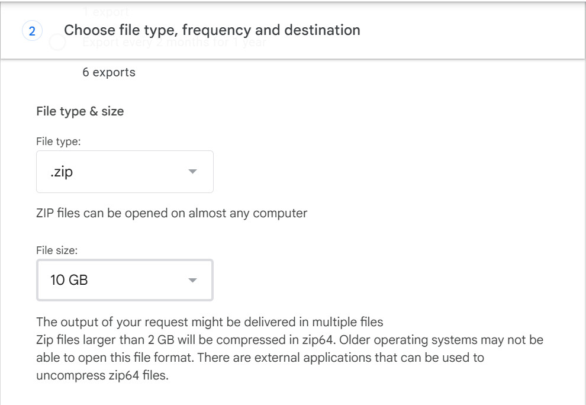Expand the File size dropdown showing 10 GB

(124, 279)
